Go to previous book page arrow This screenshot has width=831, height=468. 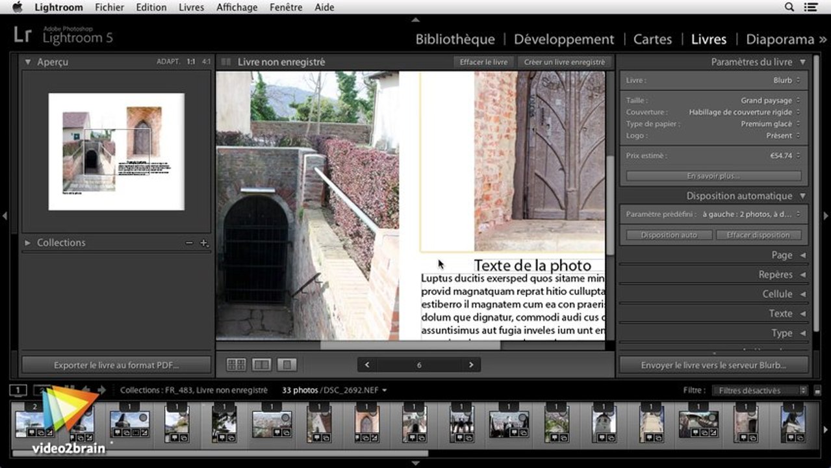pyautogui.click(x=367, y=365)
